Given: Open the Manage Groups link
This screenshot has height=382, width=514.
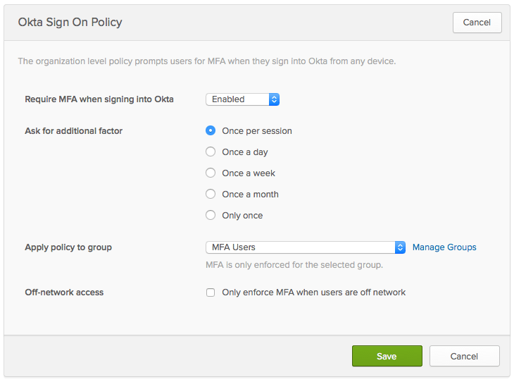Looking at the screenshot, I should (444, 247).
